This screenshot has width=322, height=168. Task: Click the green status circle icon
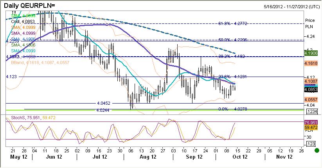coord(317,150)
